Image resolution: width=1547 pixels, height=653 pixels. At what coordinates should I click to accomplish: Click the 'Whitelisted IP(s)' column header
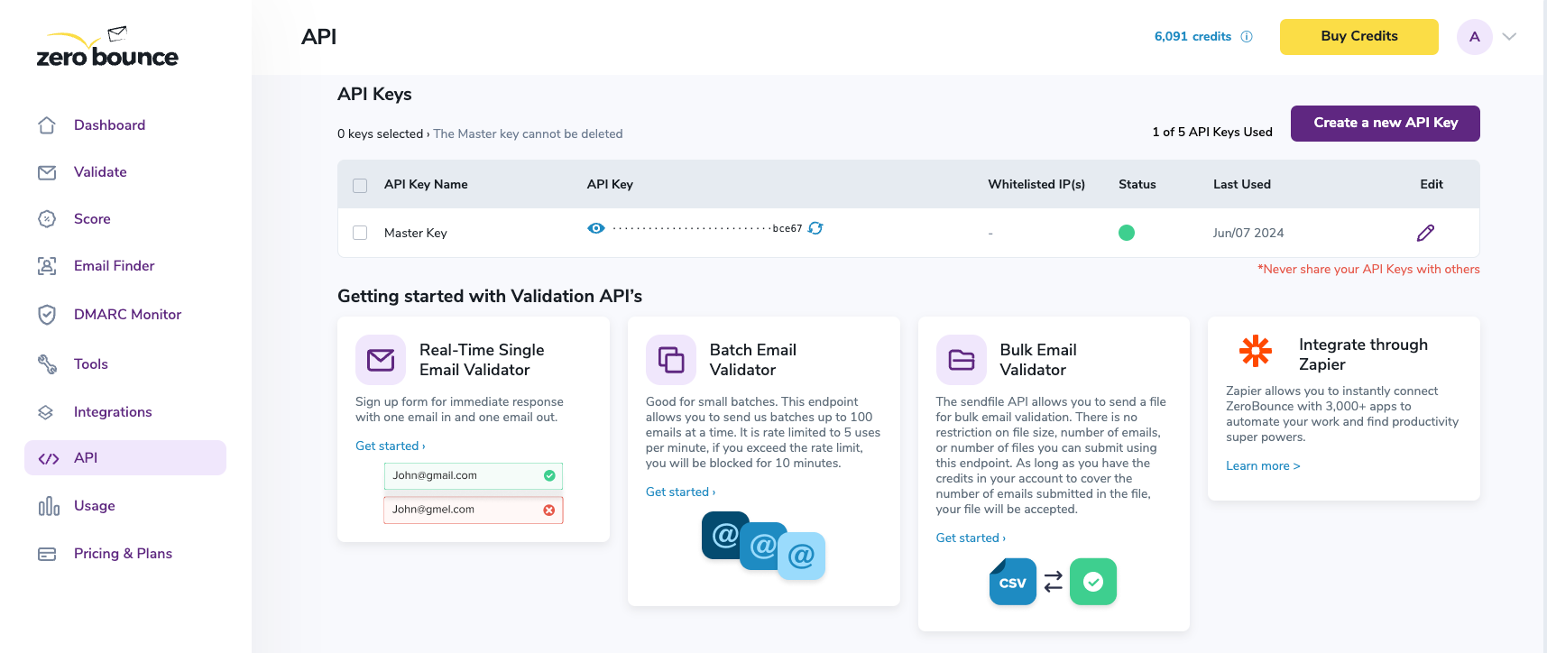coord(1036,185)
